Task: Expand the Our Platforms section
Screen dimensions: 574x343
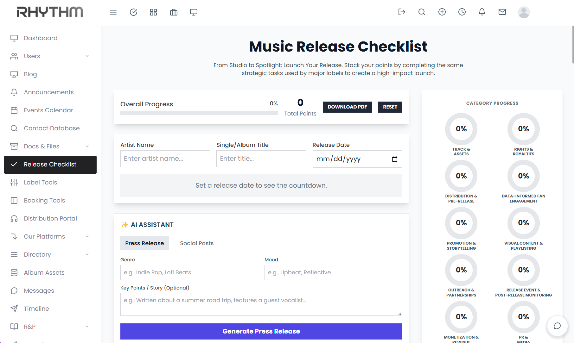Action: pos(87,236)
